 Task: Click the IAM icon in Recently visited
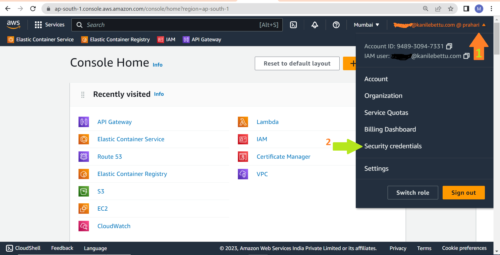[243, 139]
